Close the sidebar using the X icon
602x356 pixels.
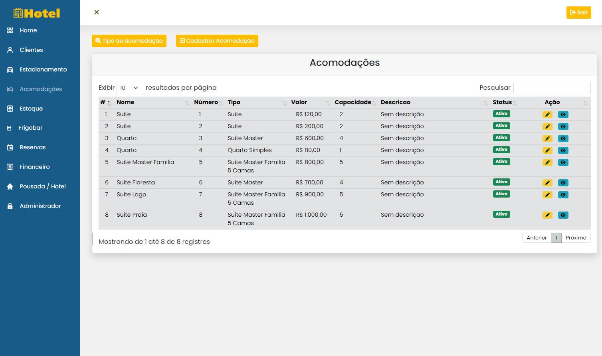pyautogui.click(x=97, y=12)
